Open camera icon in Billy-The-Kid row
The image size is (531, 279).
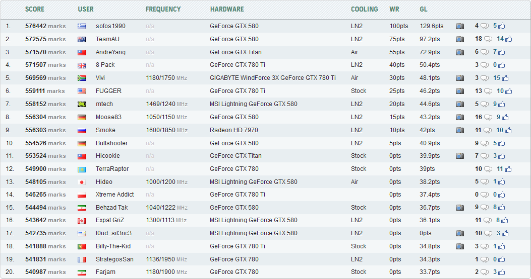(459, 246)
